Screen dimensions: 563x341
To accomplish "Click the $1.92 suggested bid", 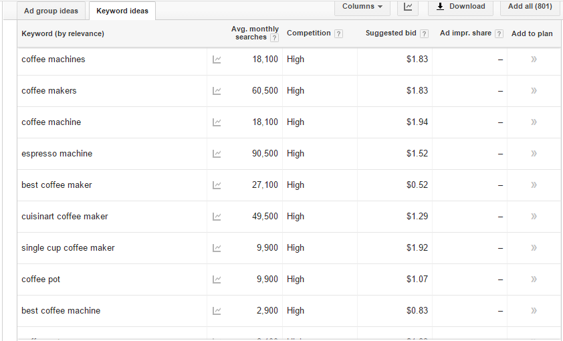I will [x=417, y=247].
